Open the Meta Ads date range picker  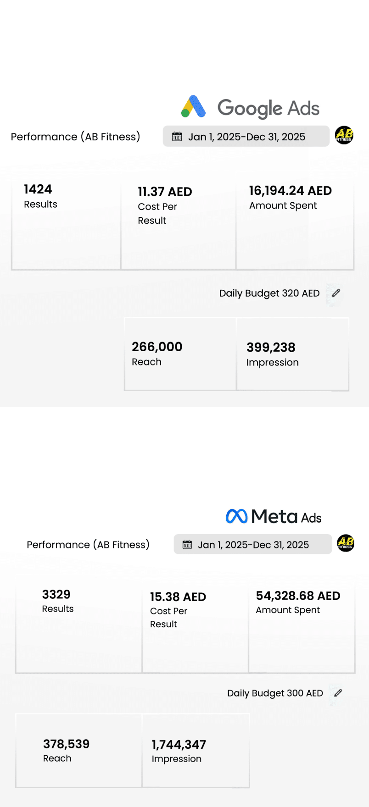[x=253, y=545]
